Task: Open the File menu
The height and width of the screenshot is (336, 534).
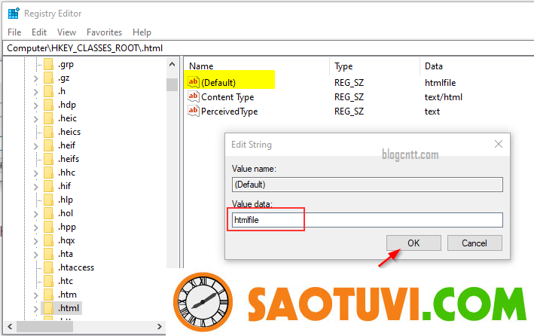Action: (x=14, y=32)
